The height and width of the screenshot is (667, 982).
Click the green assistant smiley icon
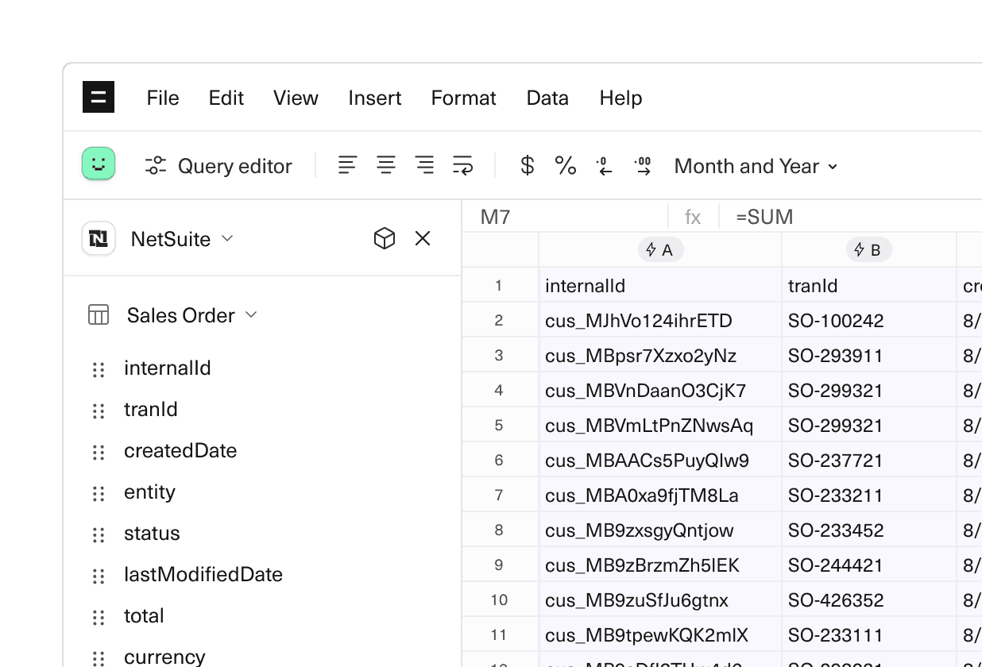[99, 164]
